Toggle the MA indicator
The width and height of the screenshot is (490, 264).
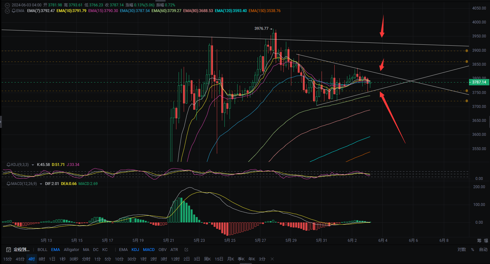coord(86,250)
